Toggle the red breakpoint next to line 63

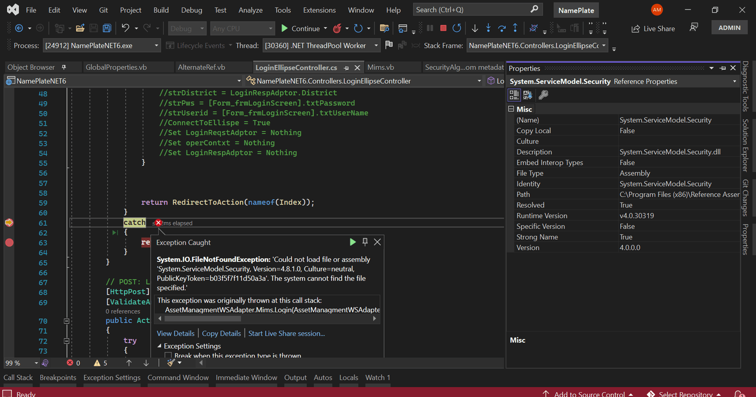10,242
